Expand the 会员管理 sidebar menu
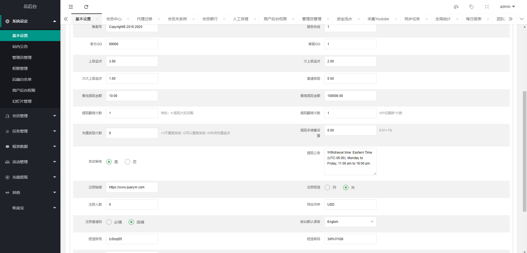The height and width of the screenshot is (253, 527). click(30, 116)
